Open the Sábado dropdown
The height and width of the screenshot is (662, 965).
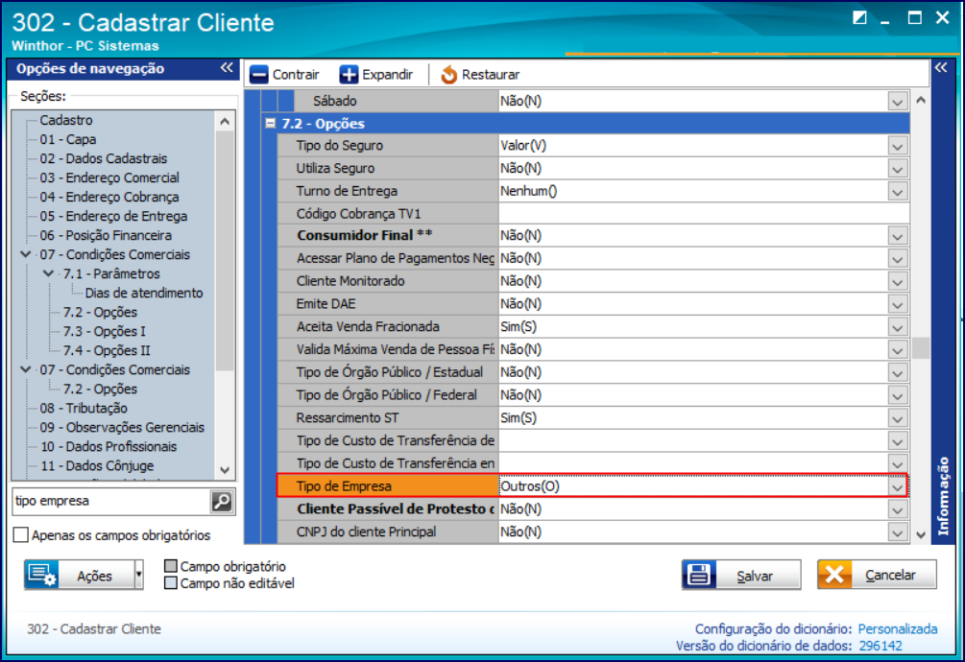pyautogui.click(x=897, y=102)
